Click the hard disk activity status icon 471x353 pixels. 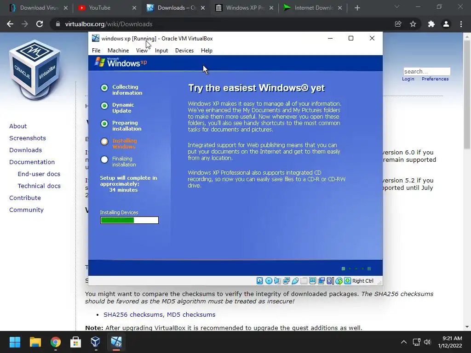point(260,281)
